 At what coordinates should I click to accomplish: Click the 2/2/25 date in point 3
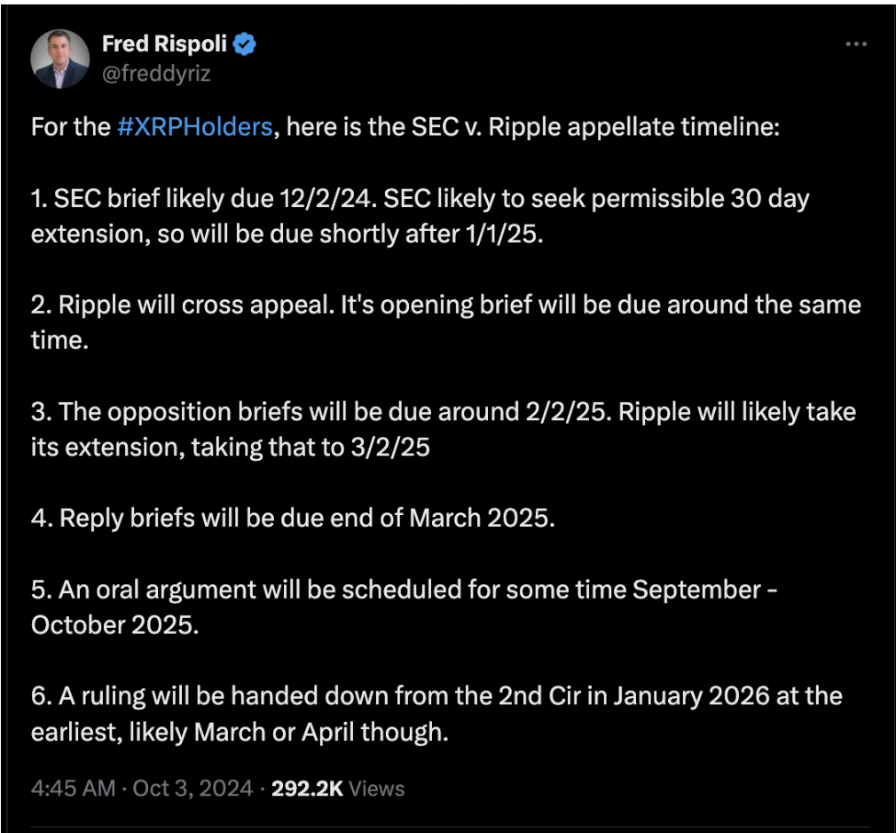[545, 412]
